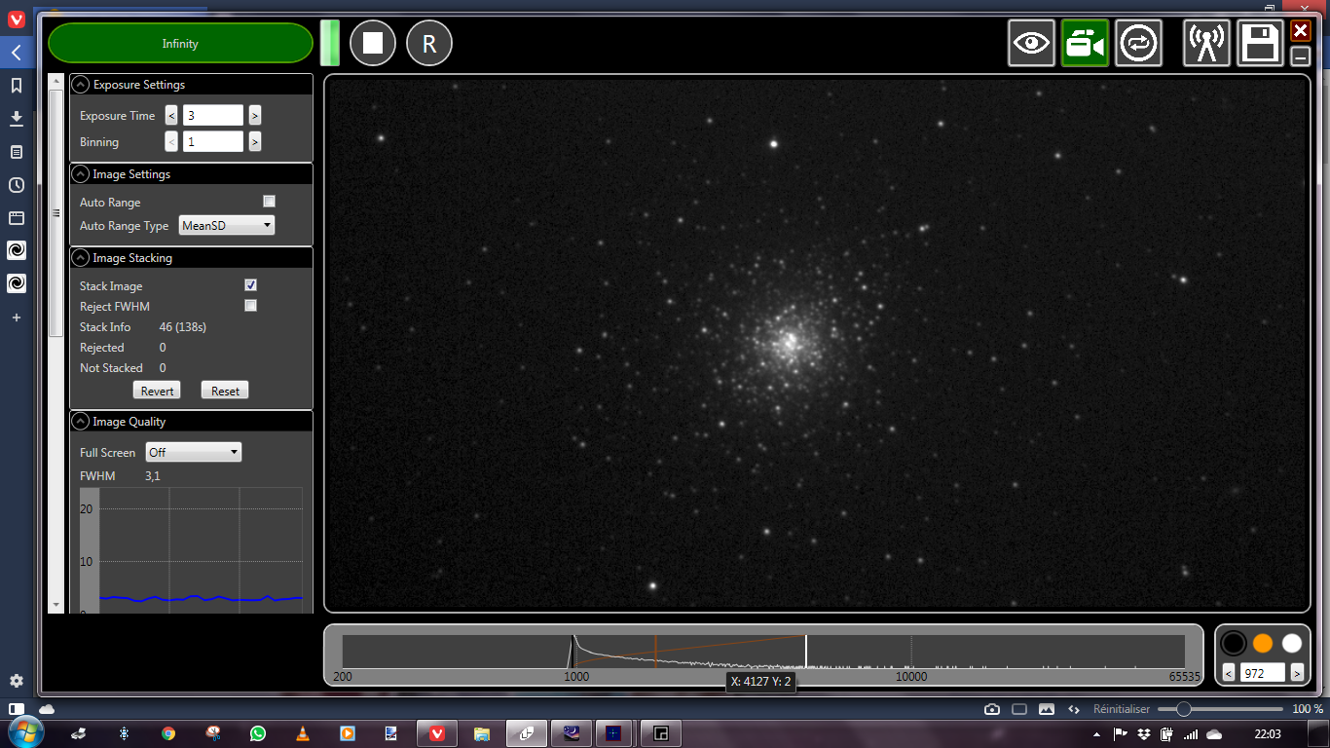Open Chrome from the taskbar
Image resolution: width=1330 pixels, height=748 pixels.
tap(168, 733)
